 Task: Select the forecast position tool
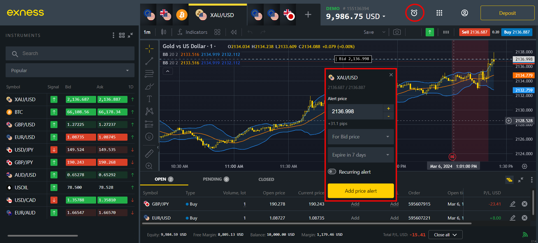(x=149, y=124)
